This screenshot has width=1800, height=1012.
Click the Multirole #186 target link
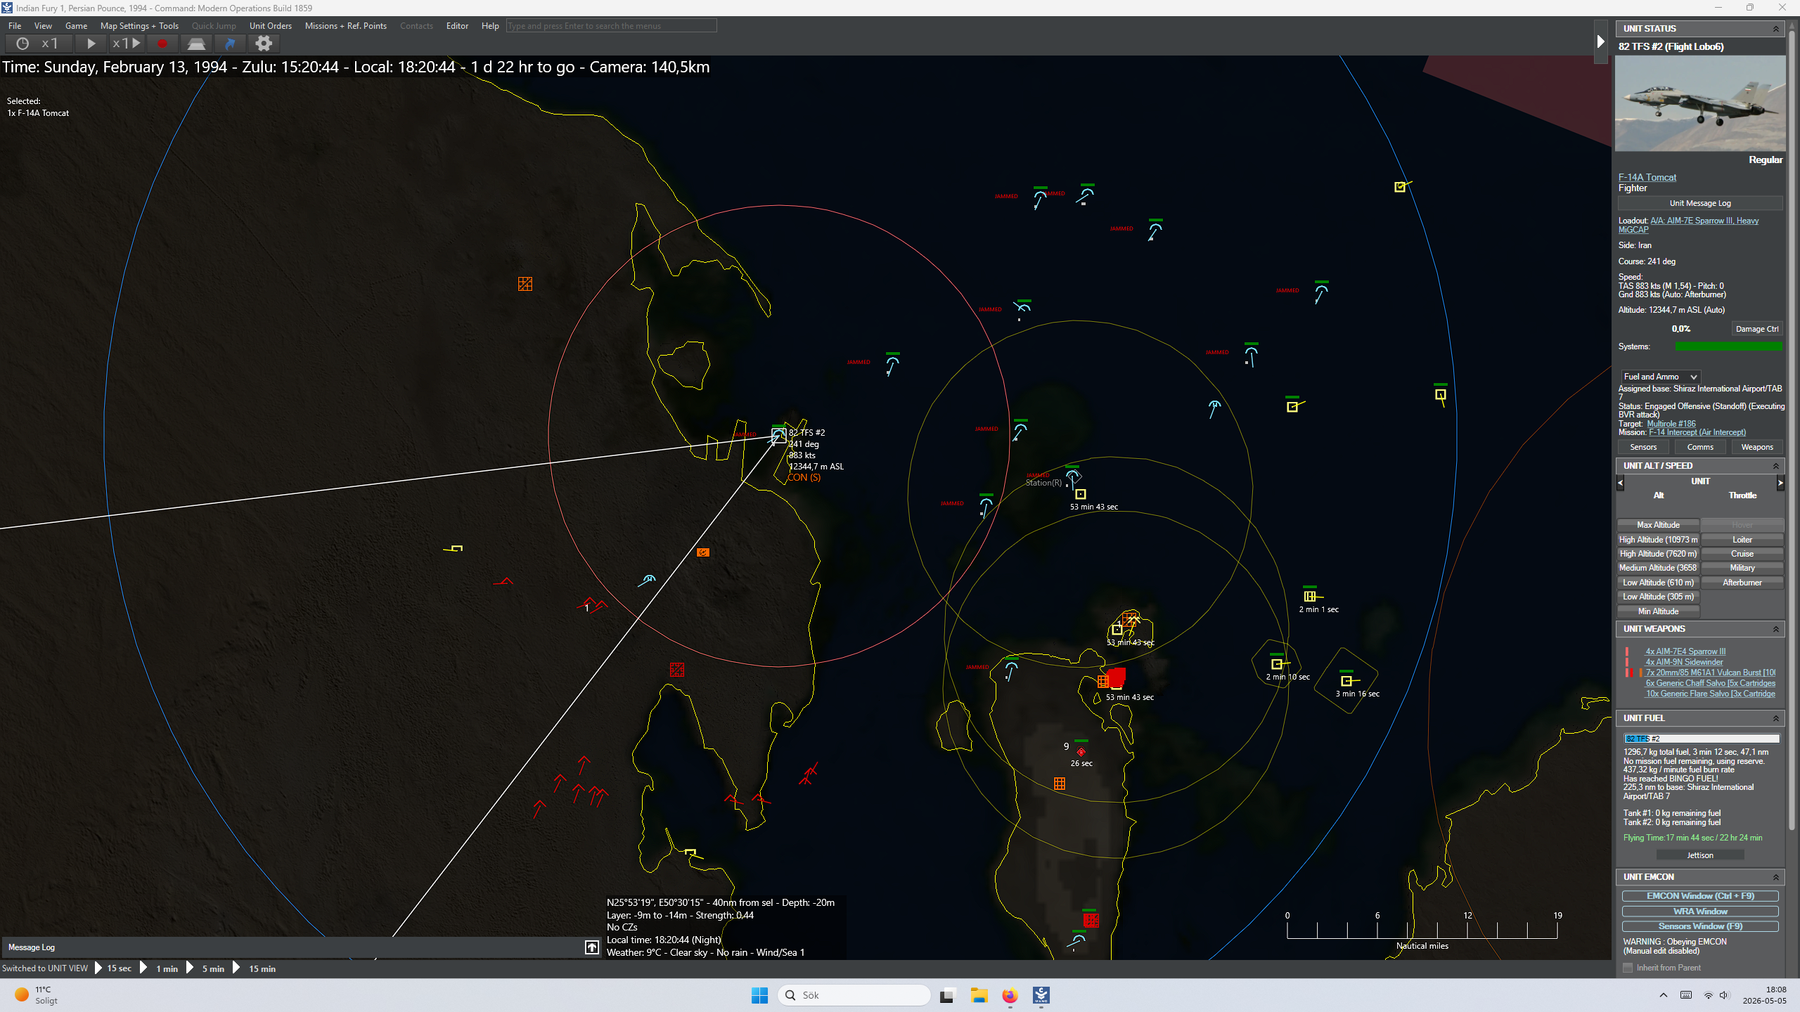1671,424
